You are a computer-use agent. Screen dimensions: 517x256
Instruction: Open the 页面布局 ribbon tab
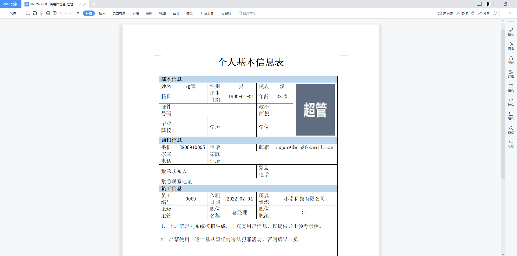(119, 13)
